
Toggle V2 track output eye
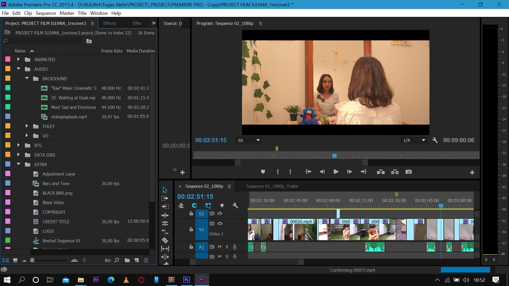pyautogui.click(x=220, y=213)
